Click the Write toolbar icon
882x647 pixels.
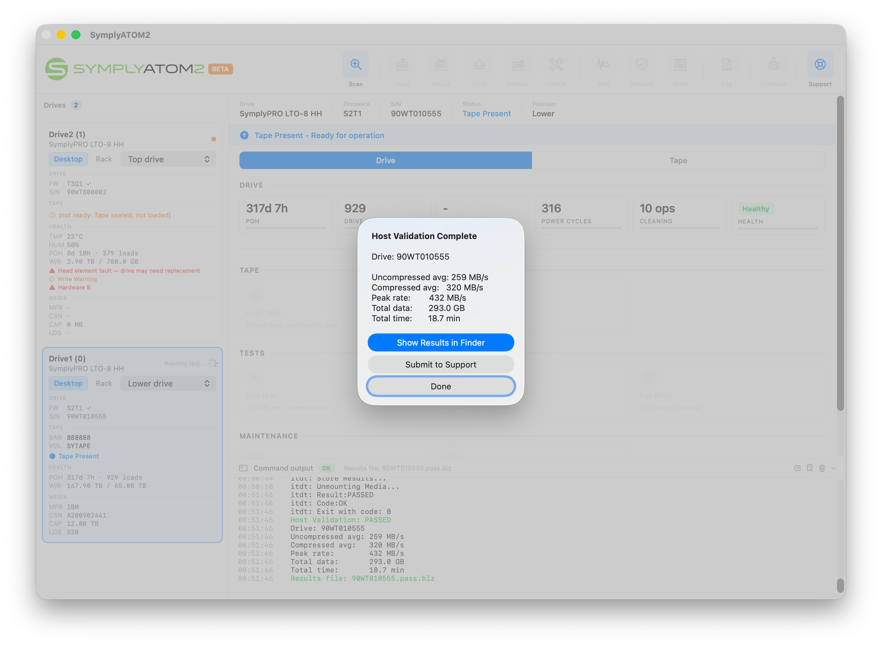point(680,64)
